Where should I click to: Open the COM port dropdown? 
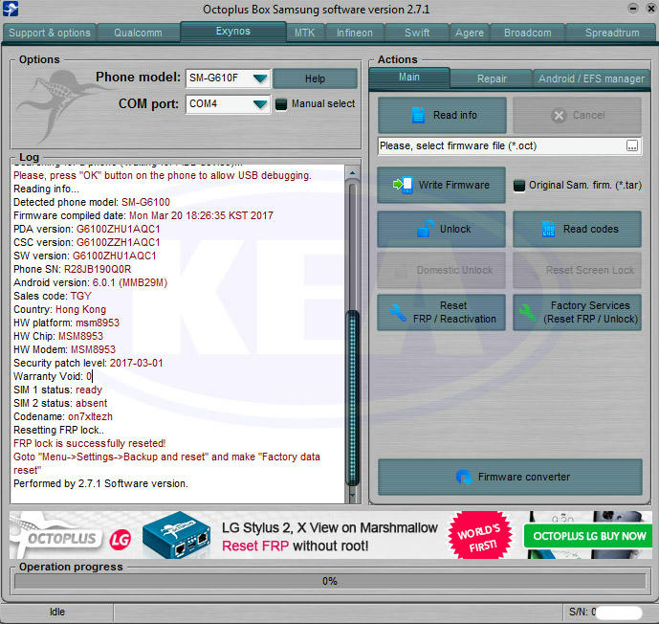tap(260, 104)
